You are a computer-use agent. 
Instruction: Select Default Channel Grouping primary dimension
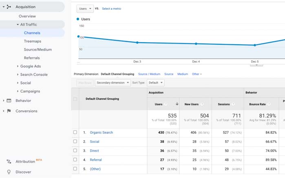pyautogui.click(x=117, y=74)
